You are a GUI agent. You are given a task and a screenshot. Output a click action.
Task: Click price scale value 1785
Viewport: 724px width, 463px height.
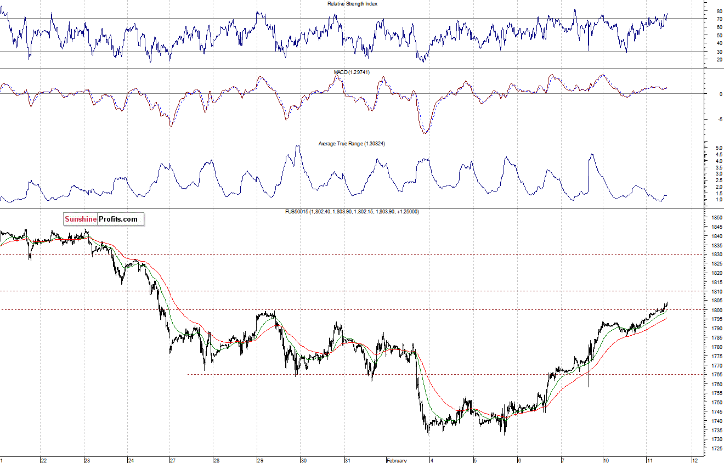716,338
